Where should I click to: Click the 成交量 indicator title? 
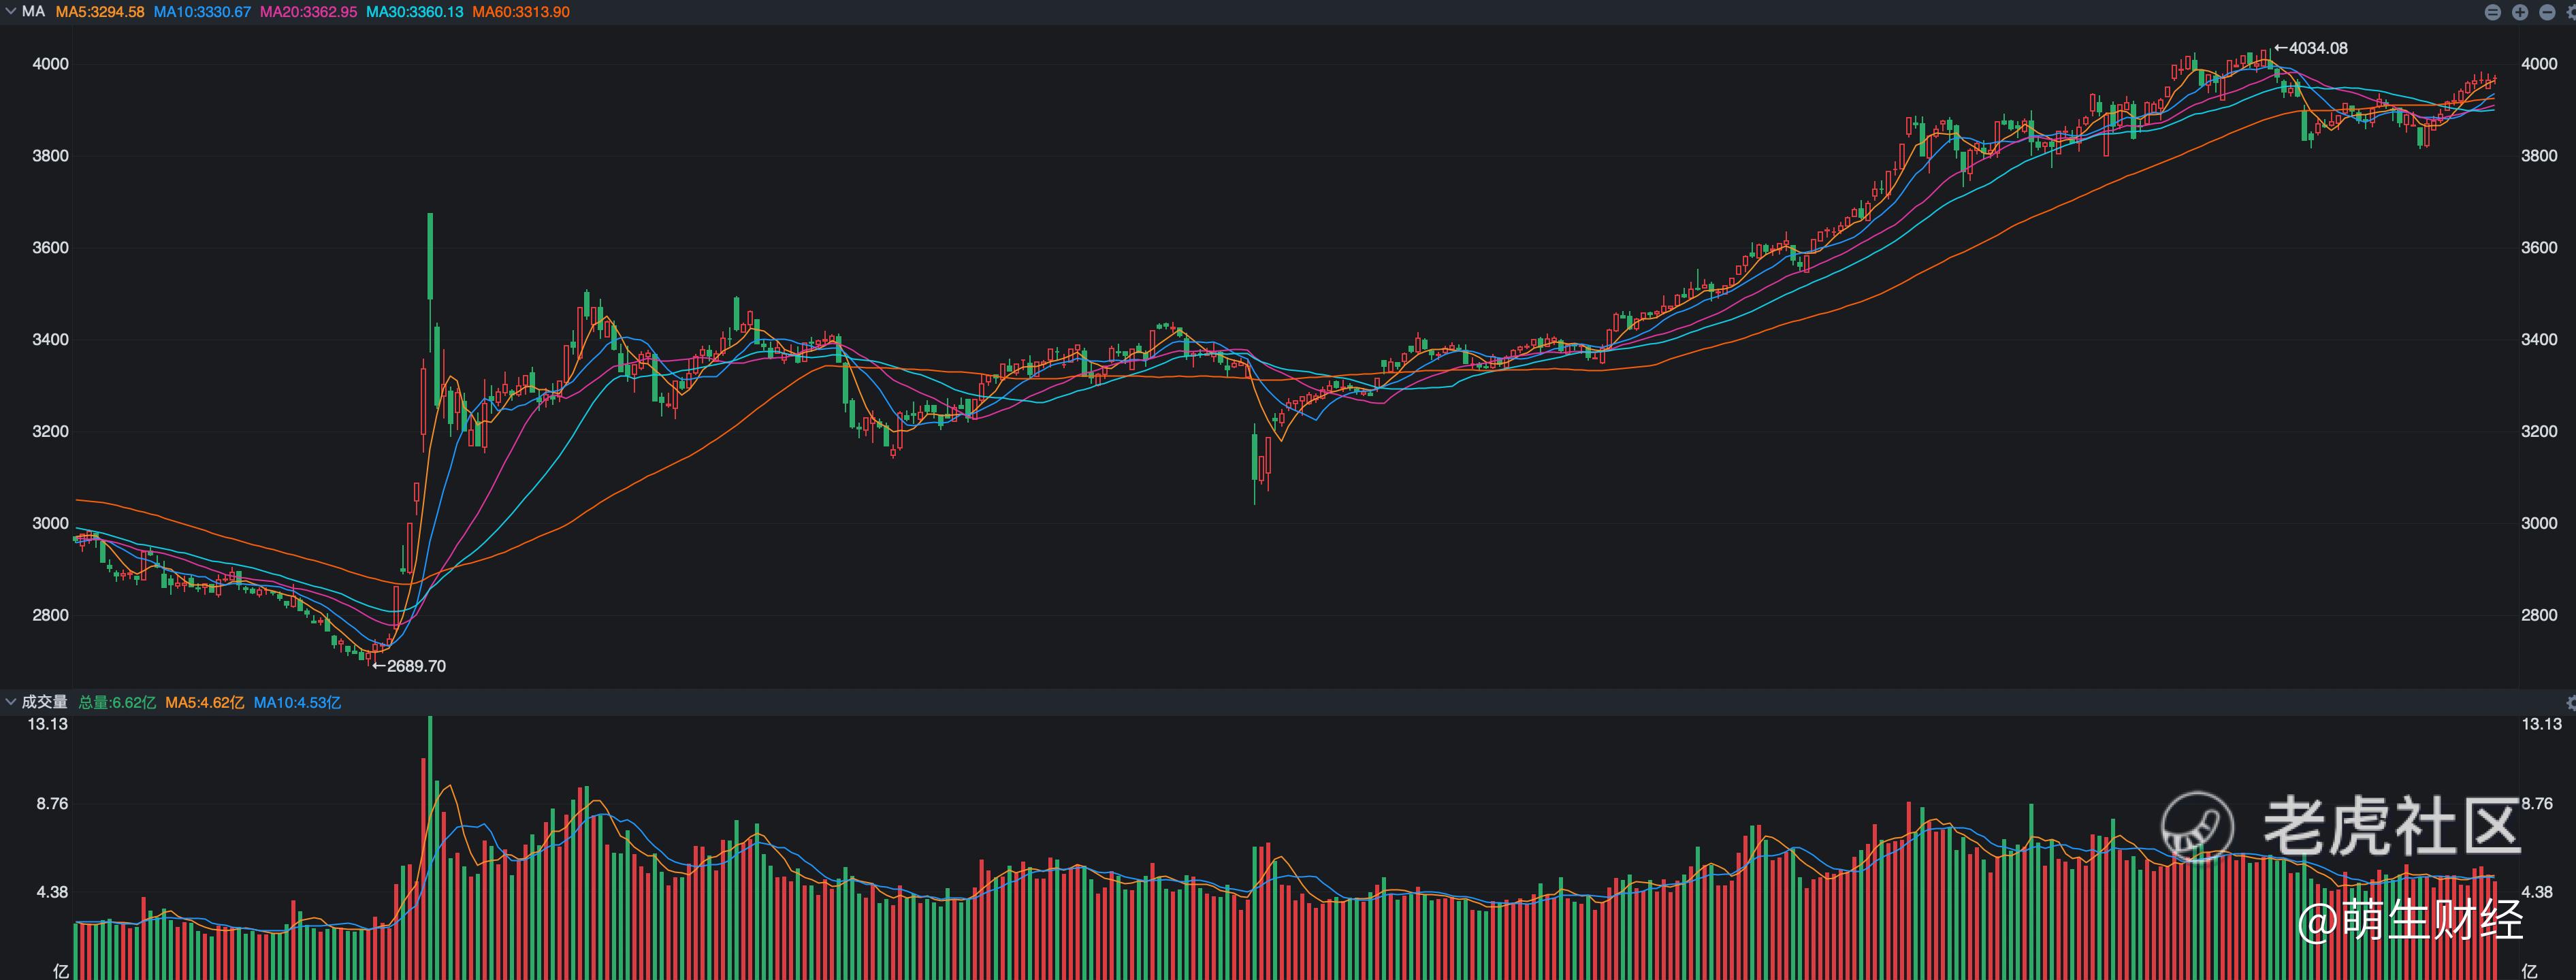[x=44, y=702]
